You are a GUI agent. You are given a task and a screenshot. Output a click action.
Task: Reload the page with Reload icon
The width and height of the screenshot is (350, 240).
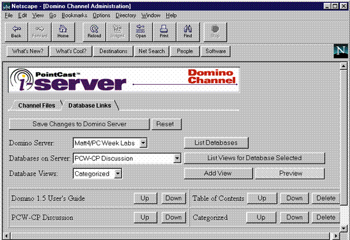pyautogui.click(x=94, y=32)
